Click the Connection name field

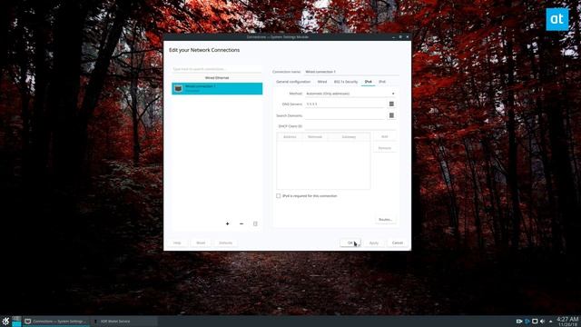tap(351, 72)
